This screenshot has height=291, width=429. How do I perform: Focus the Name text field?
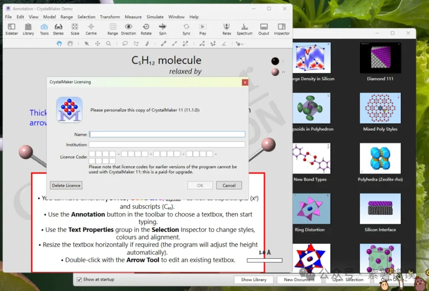[167, 134]
